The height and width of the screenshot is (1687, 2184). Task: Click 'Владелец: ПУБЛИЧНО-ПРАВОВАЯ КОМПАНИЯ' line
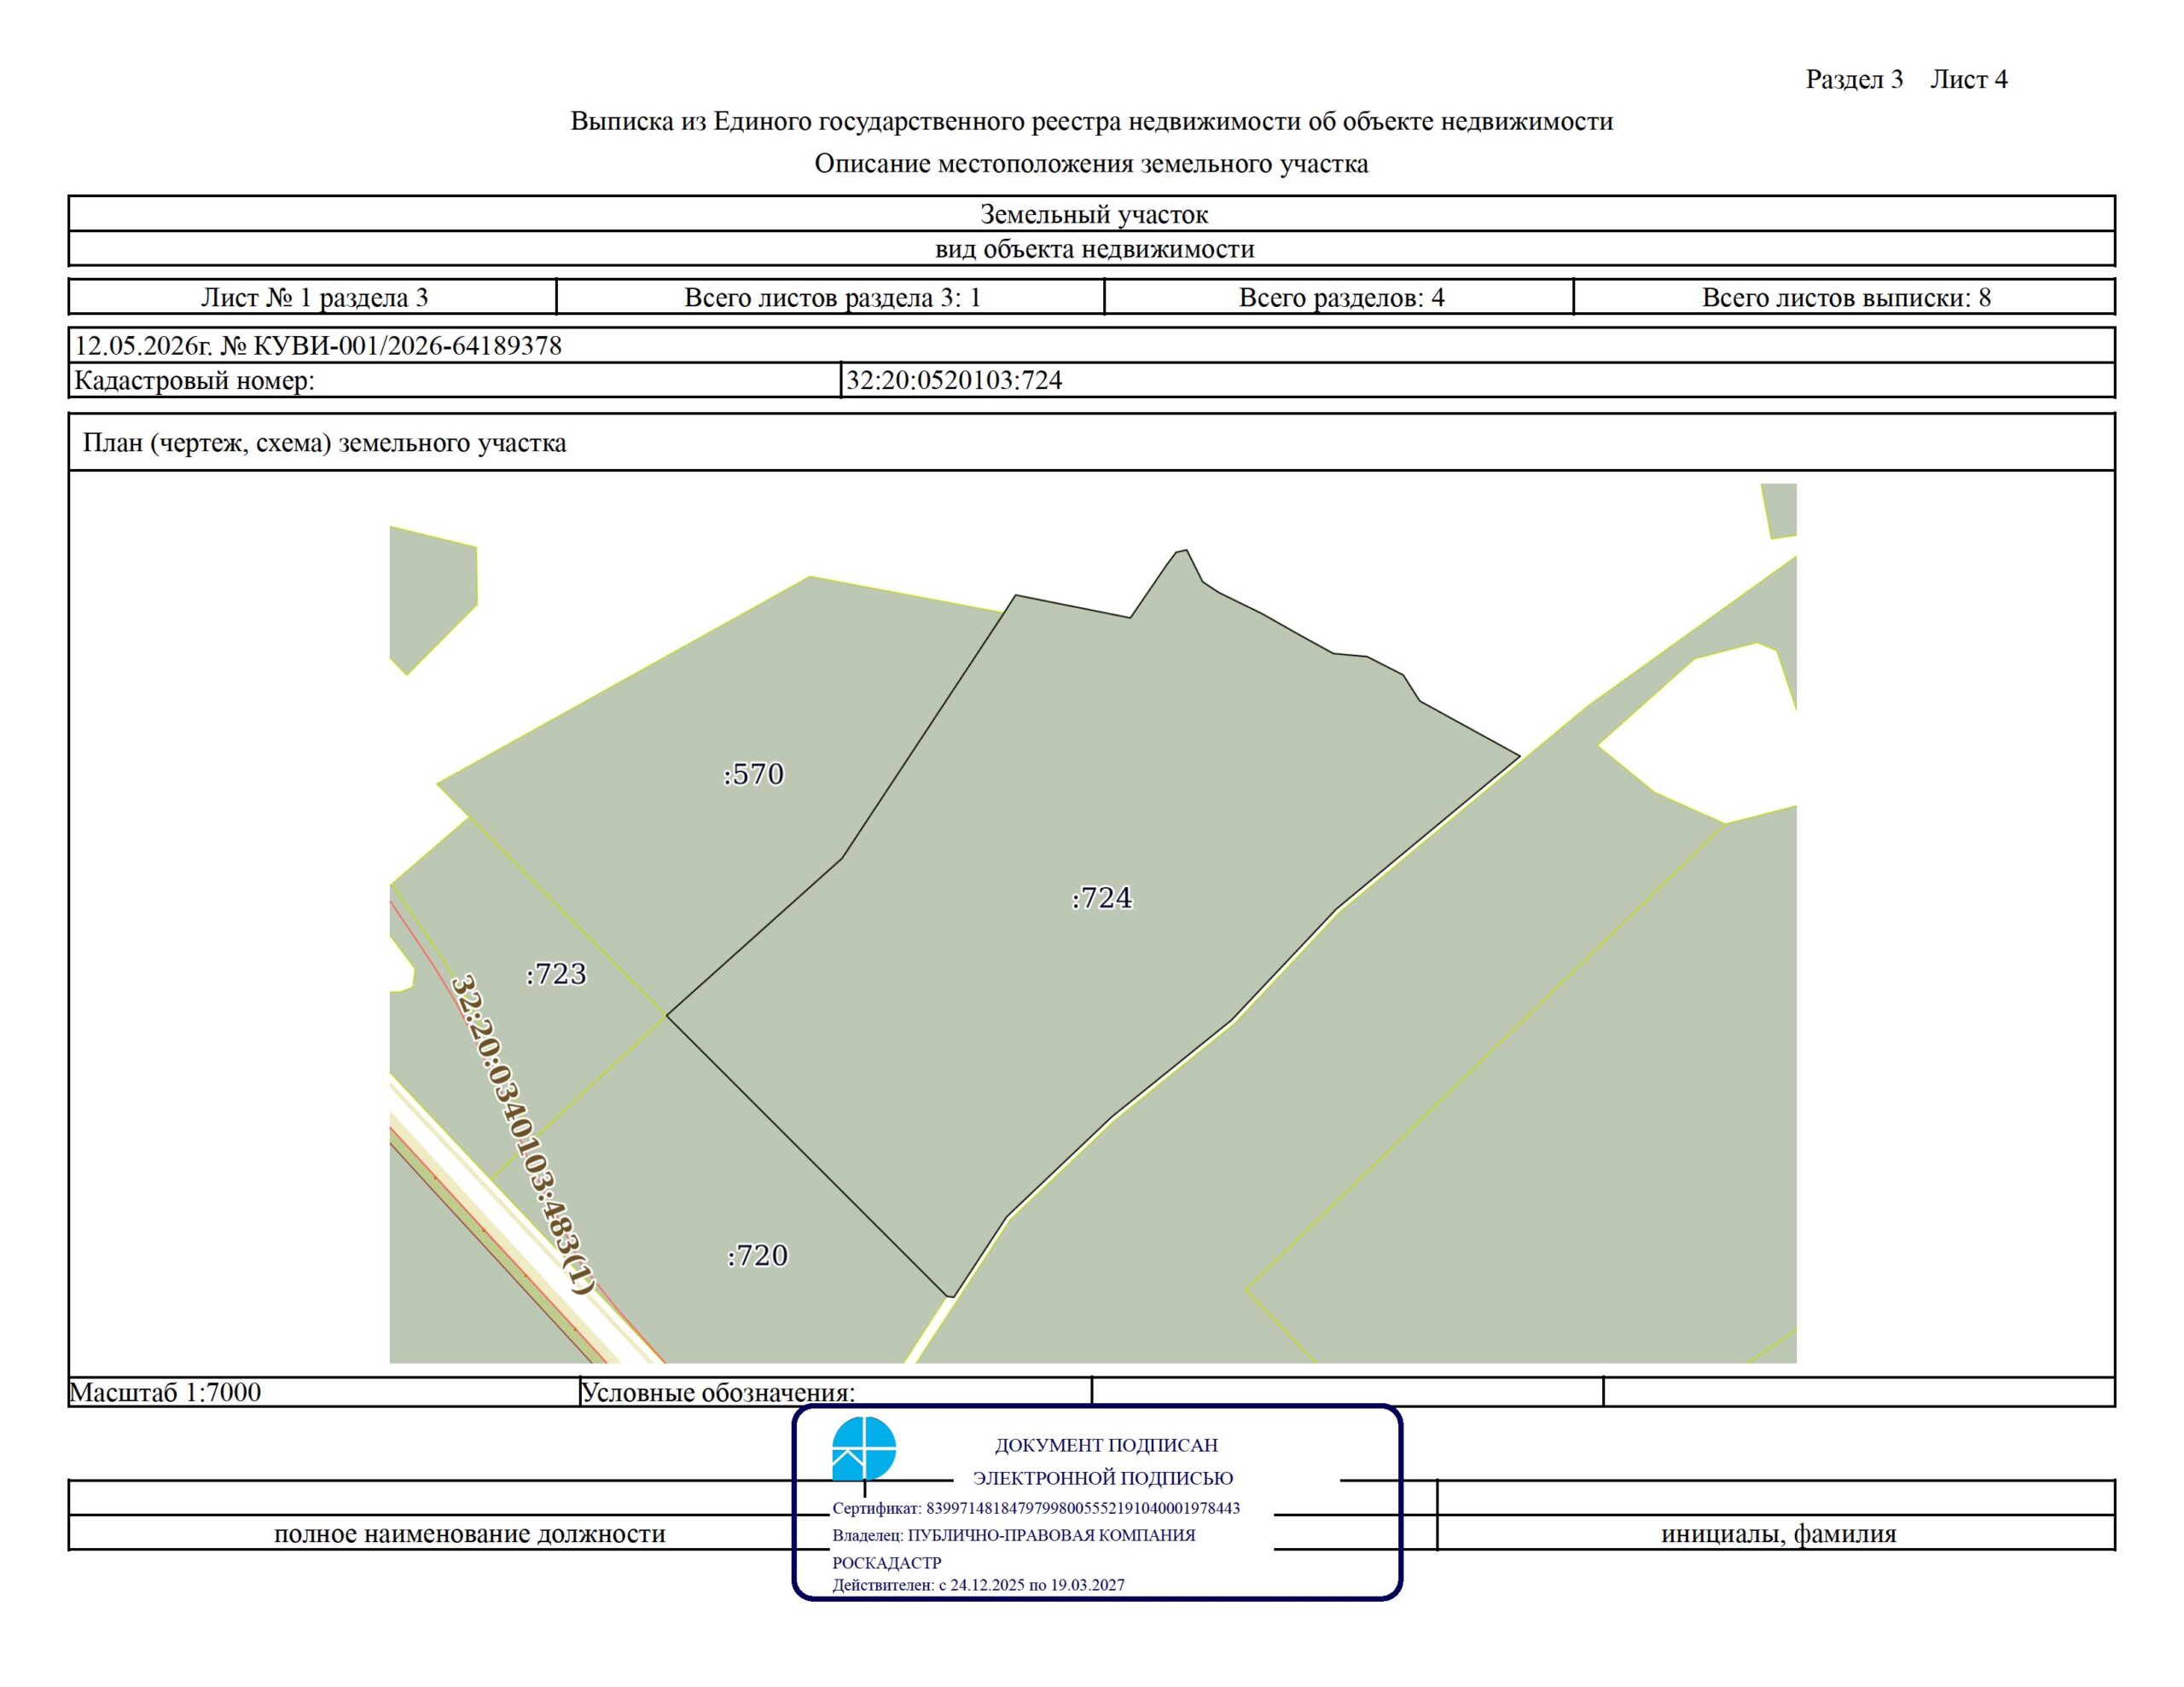1014,1535
